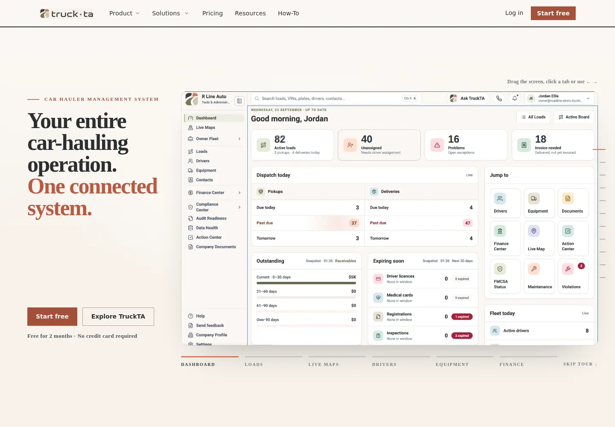Open Pricing in the navigation bar
The image size is (615, 427).
[x=213, y=13]
